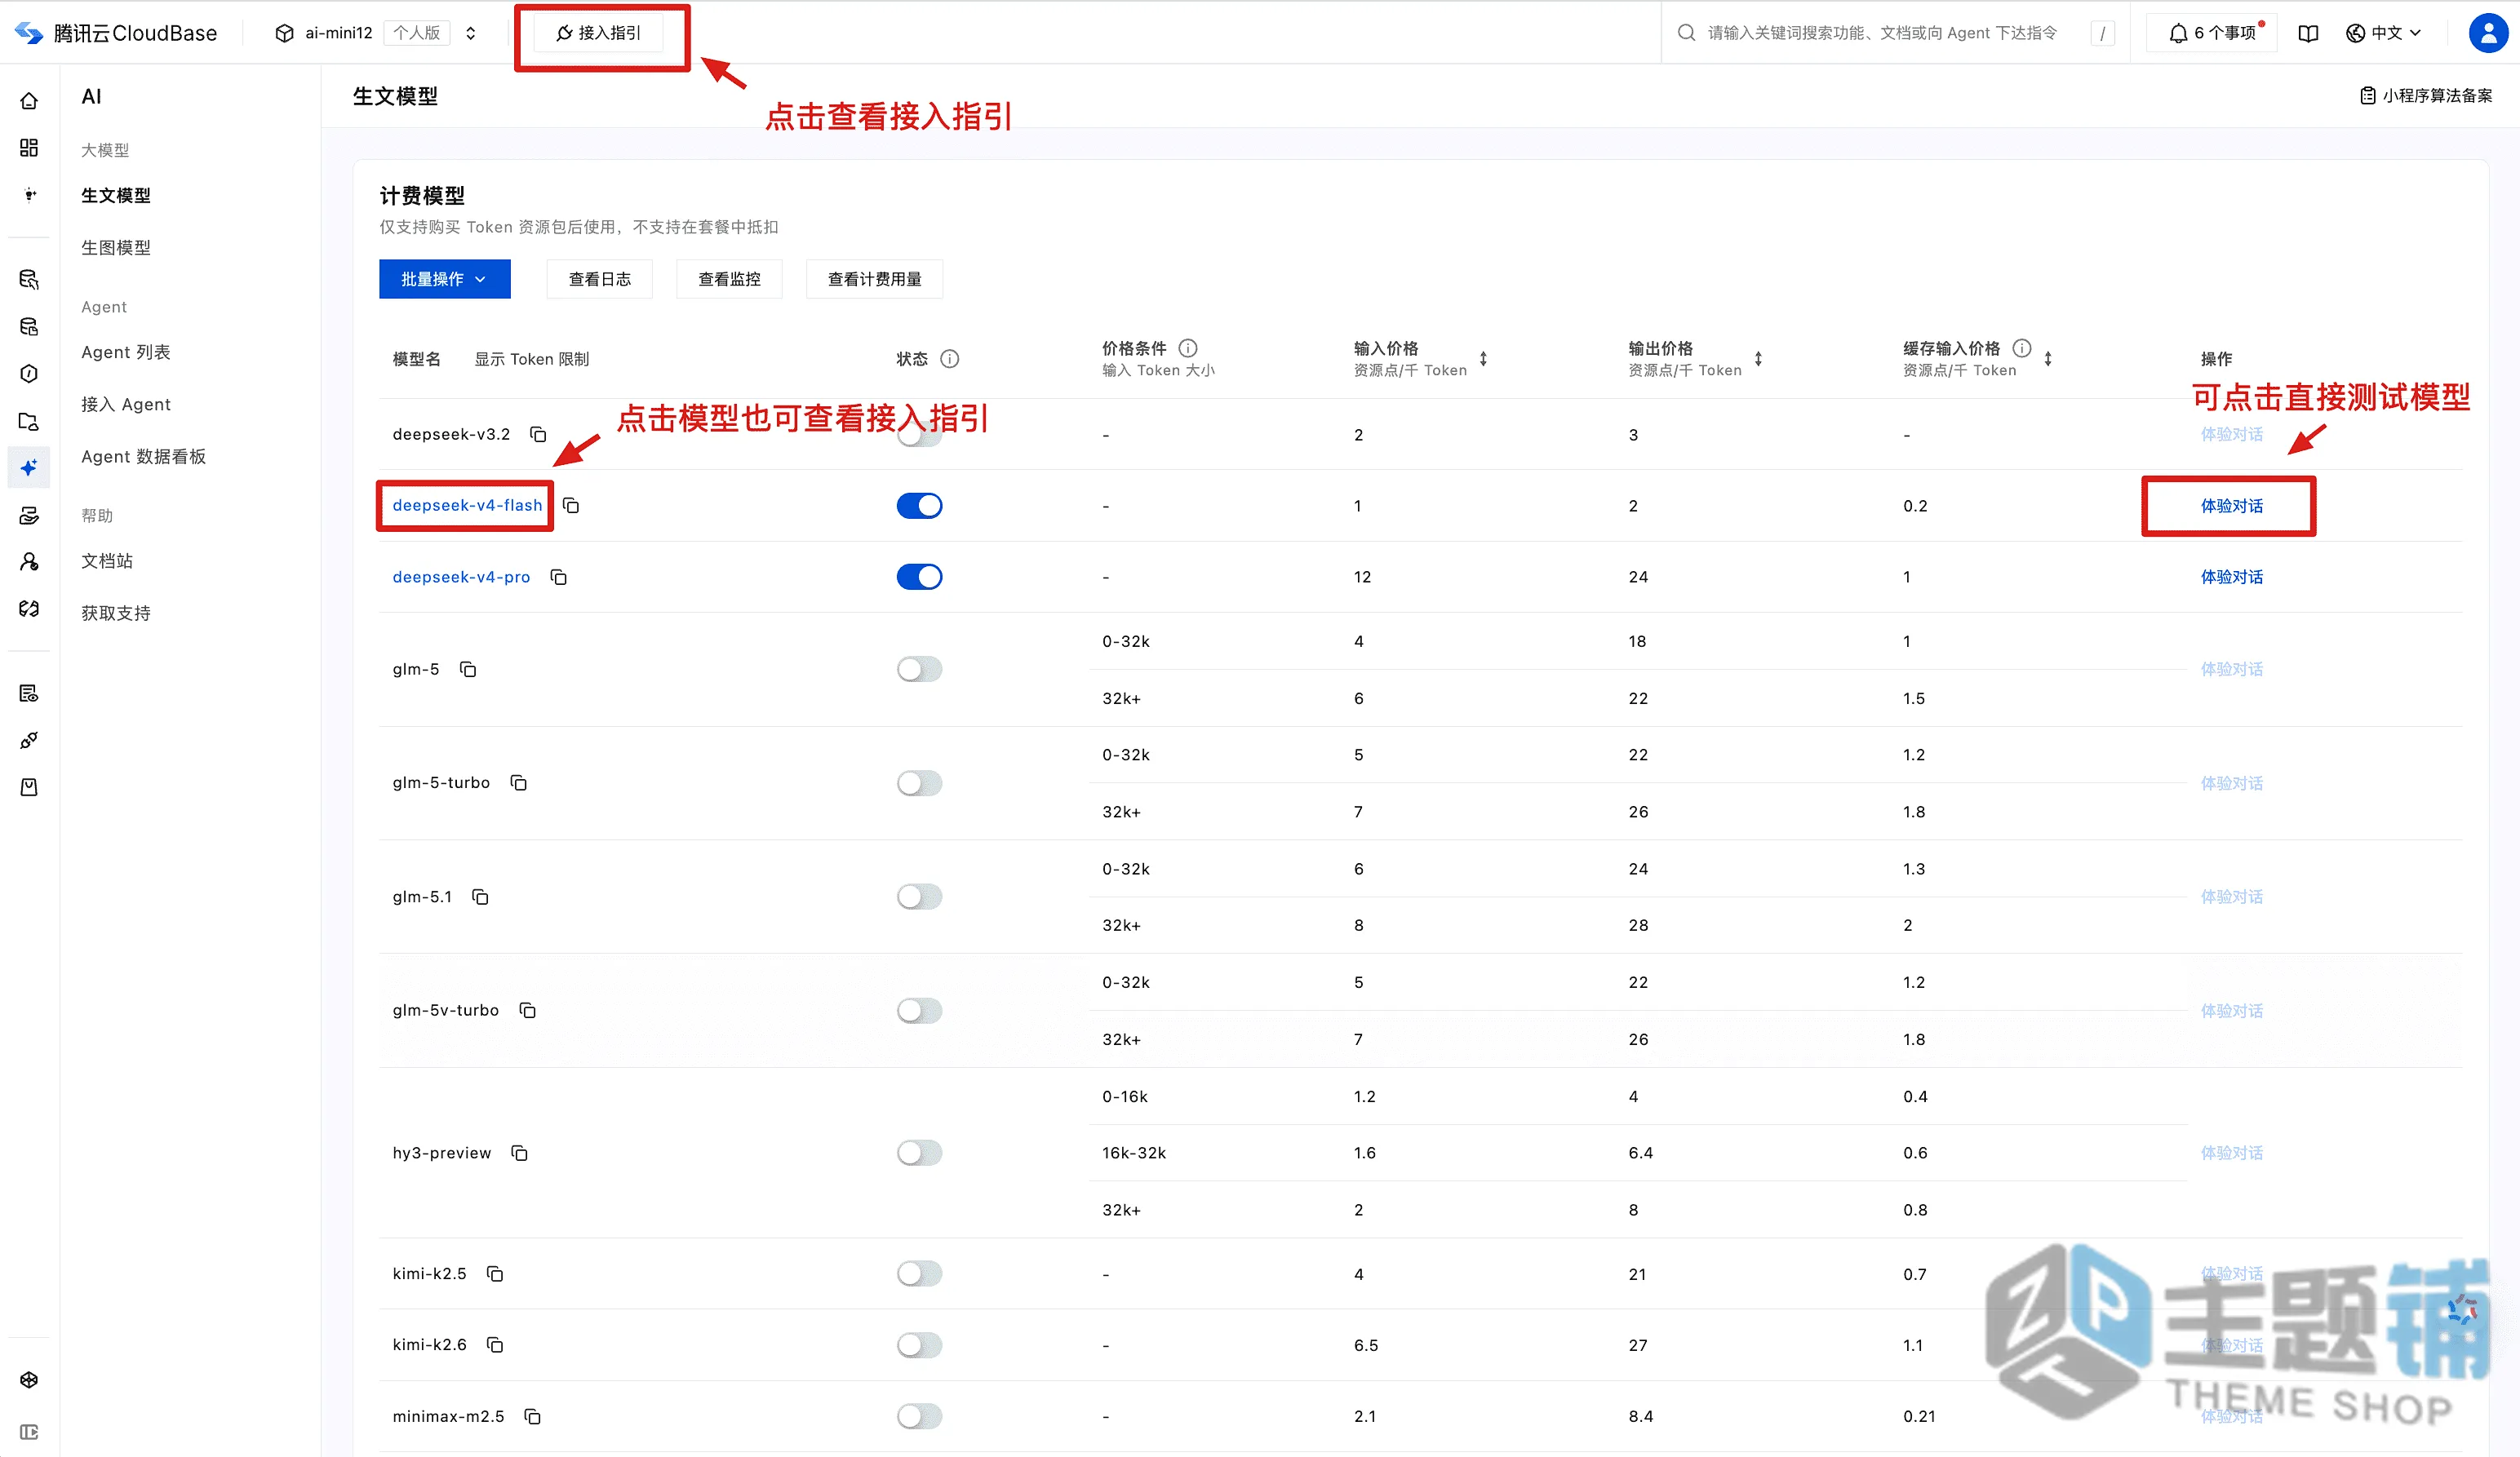Open the deepseek-v4-pro model link
This screenshot has width=2520, height=1457.
(x=461, y=577)
